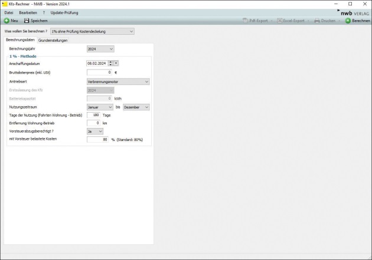Select the Berechnungsdaten tab

click(20, 40)
